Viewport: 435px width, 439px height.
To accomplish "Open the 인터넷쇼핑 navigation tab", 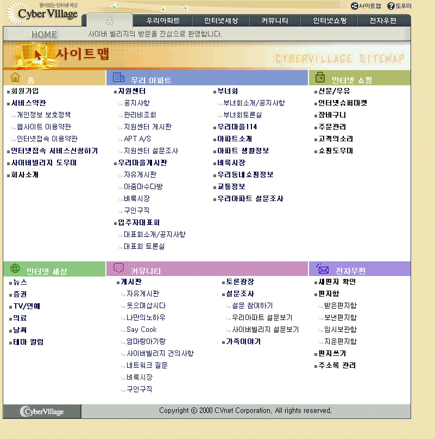I will pos(330,21).
